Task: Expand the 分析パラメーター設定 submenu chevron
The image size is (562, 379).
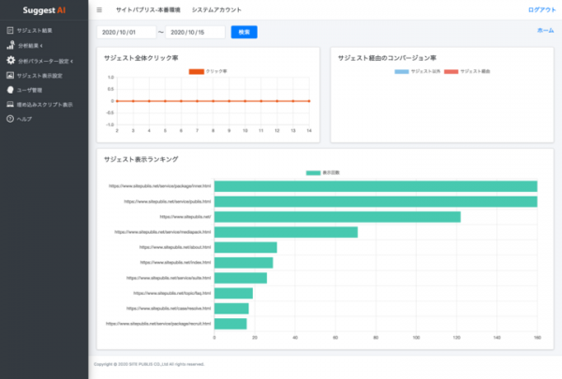Action: [x=72, y=61]
